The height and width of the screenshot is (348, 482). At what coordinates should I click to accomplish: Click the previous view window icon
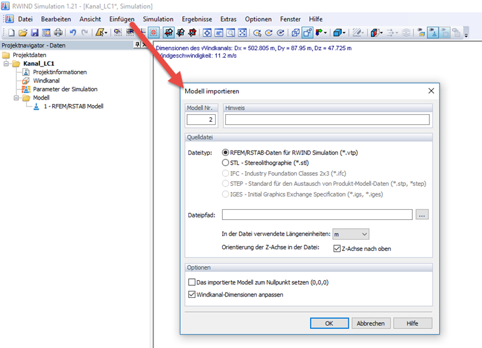pos(219,32)
